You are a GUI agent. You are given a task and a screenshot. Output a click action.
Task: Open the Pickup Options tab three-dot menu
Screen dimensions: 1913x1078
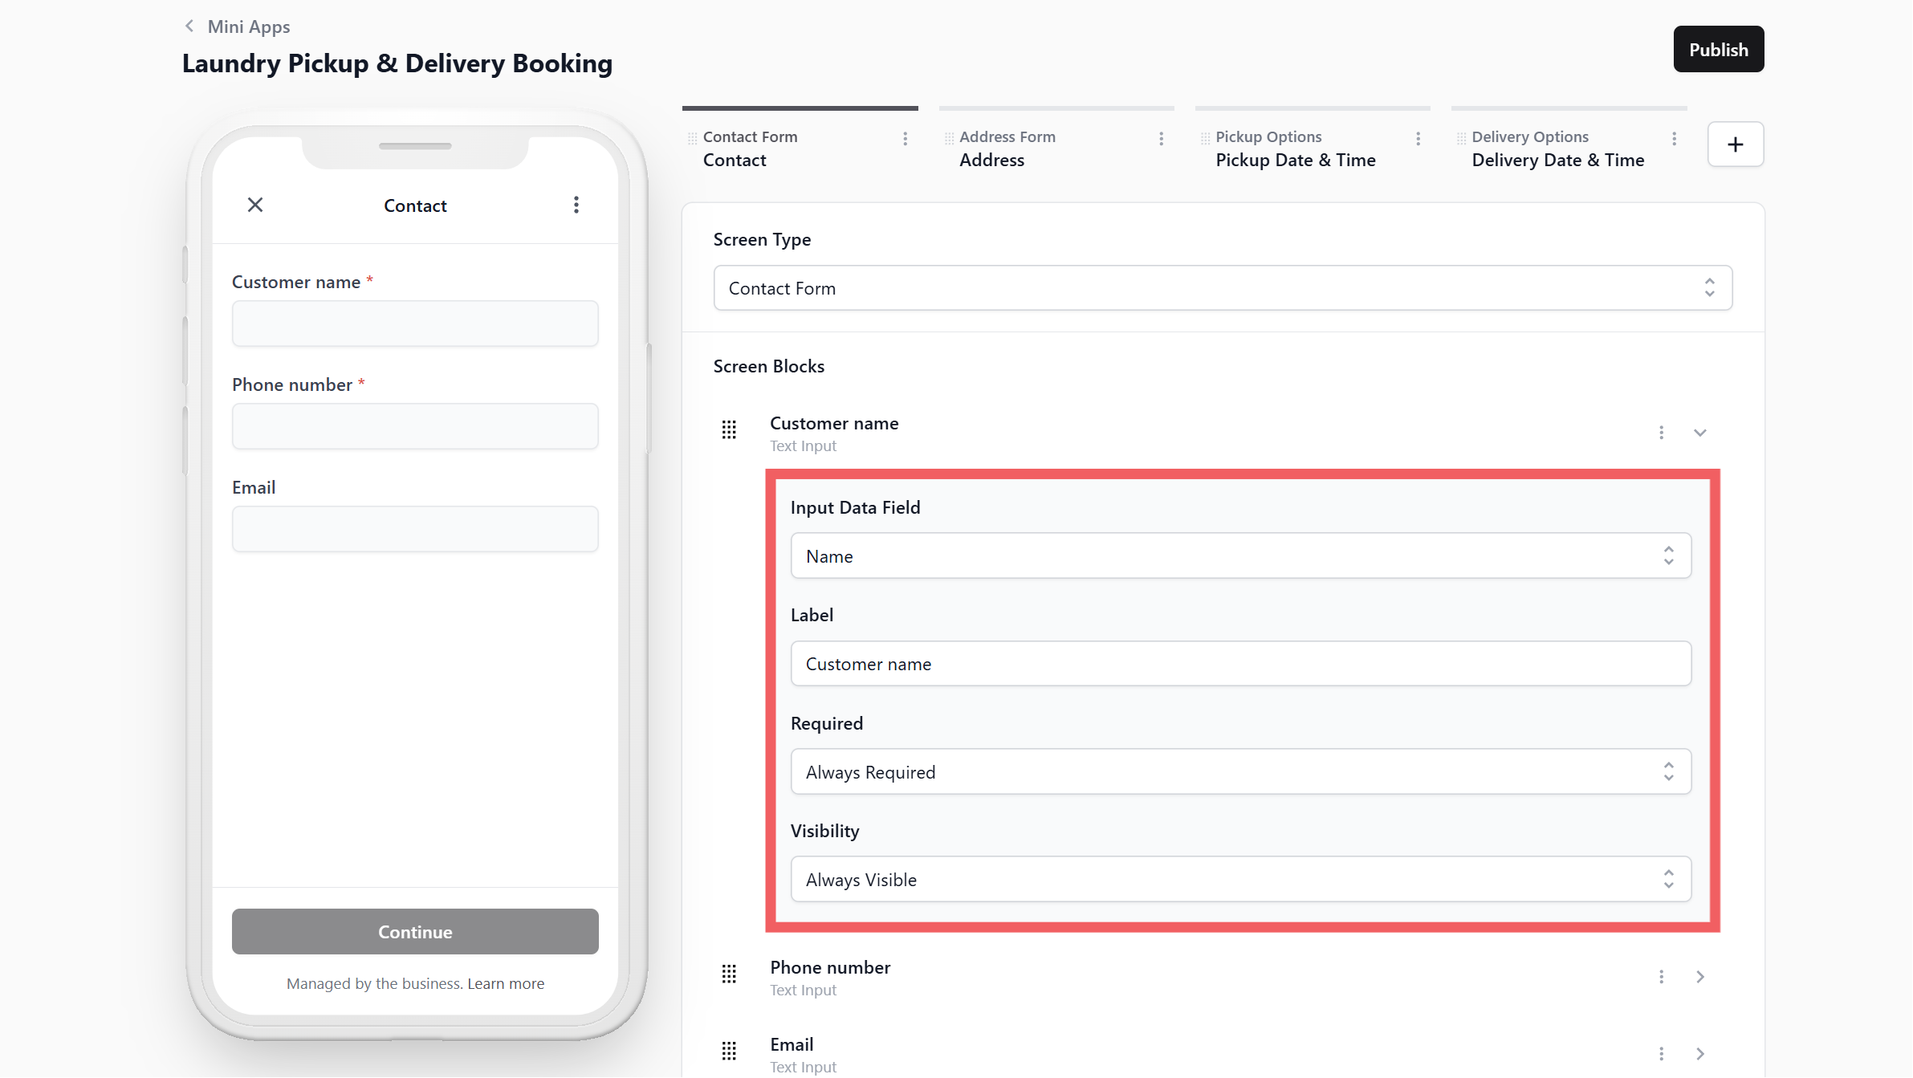tap(1418, 139)
